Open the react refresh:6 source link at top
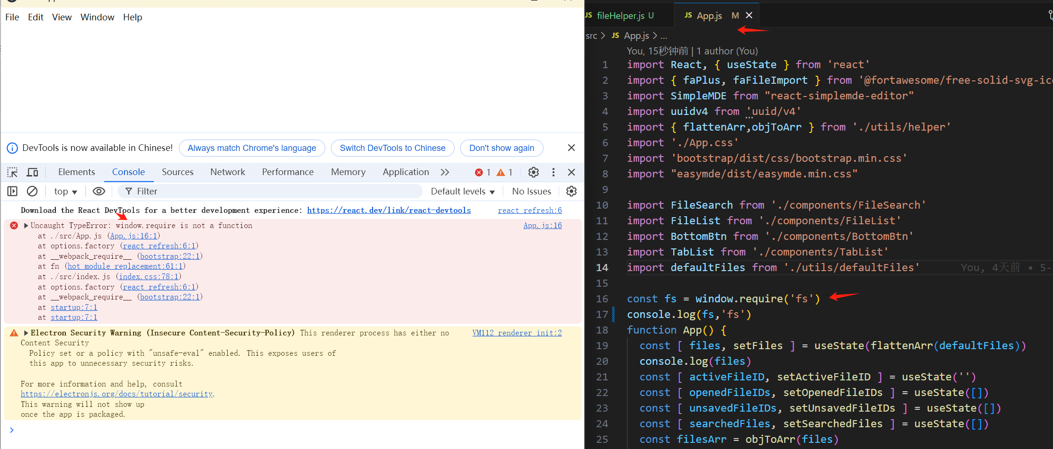The image size is (1053, 449). coord(530,210)
